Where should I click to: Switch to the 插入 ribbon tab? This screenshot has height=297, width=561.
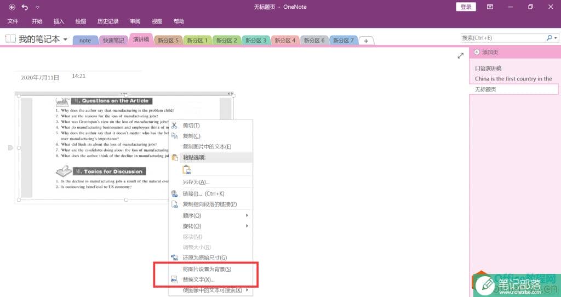tap(59, 21)
